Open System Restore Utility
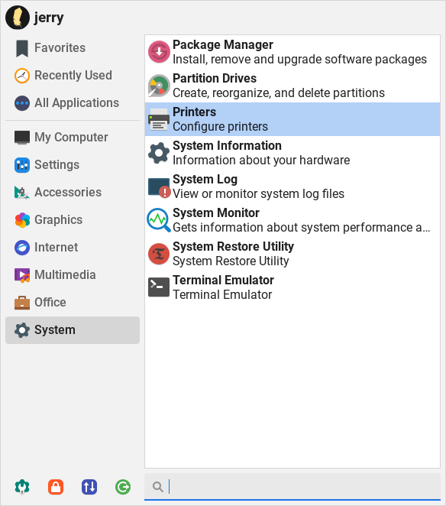 (292, 254)
